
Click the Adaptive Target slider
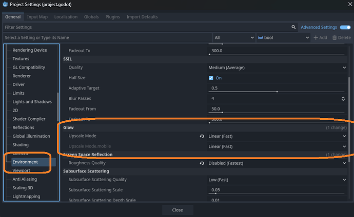coord(277,91)
